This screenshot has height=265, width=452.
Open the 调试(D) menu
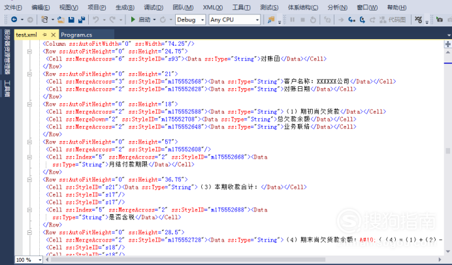point(153,7)
